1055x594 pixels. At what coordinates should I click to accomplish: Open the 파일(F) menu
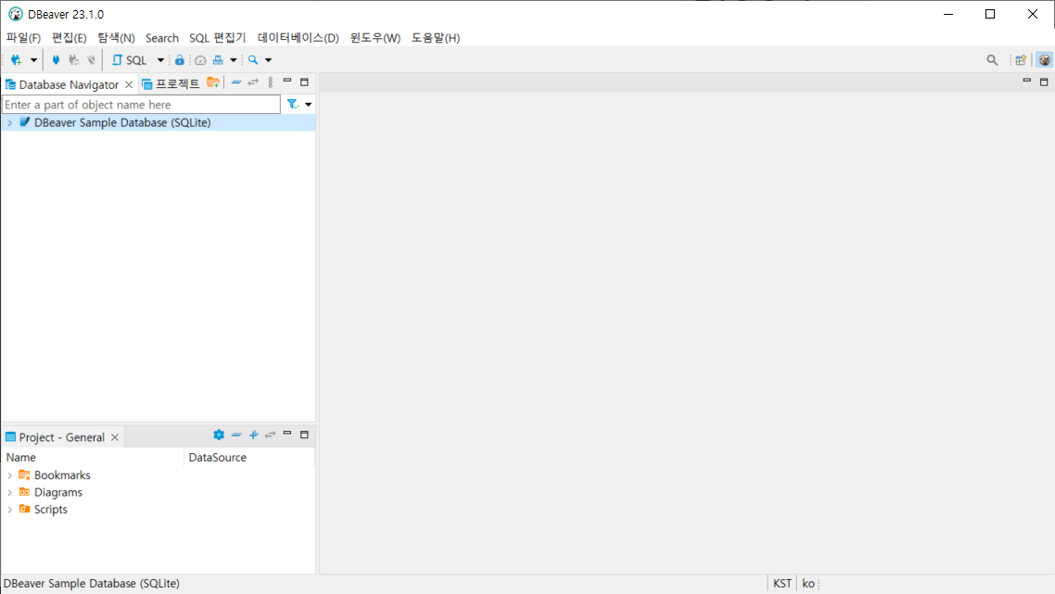(23, 38)
